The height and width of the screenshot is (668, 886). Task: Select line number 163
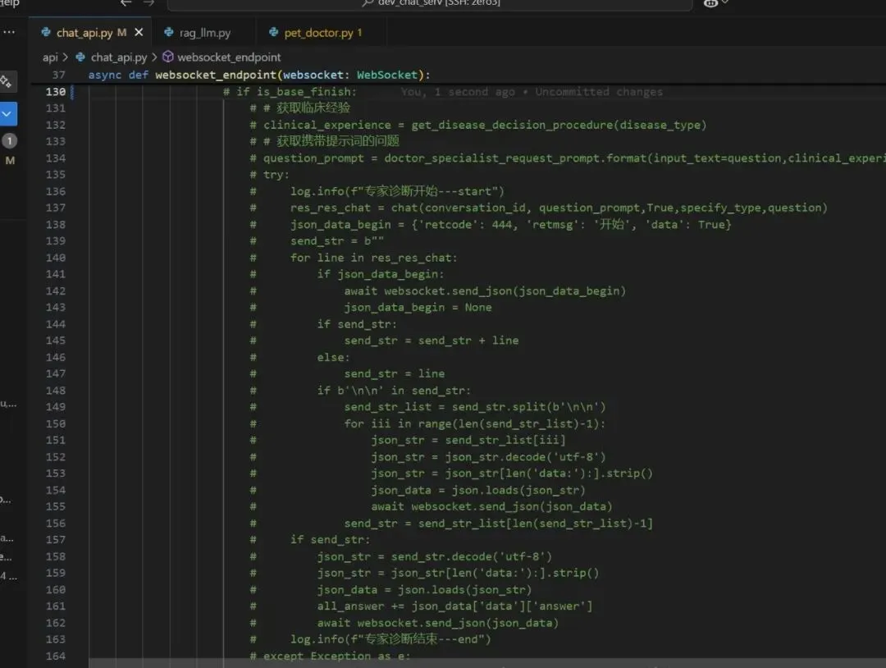56,639
